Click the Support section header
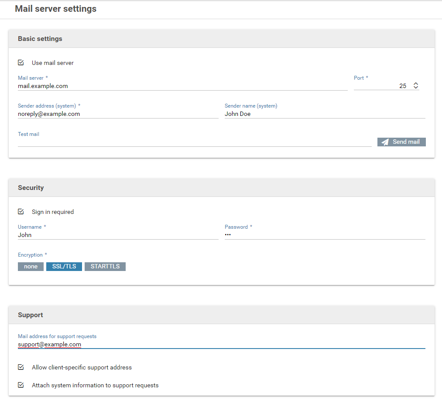 [222, 315]
